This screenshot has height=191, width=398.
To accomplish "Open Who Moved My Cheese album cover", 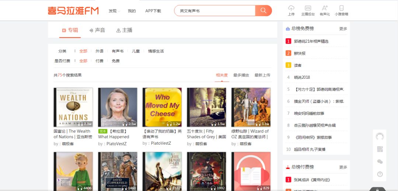I will click(x=162, y=107).
